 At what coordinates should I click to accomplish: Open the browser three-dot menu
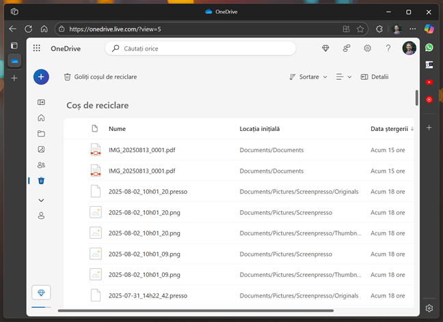coord(412,29)
